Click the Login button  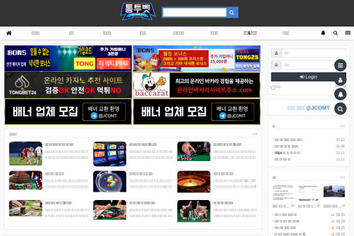pyautogui.click(x=309, y=77)
